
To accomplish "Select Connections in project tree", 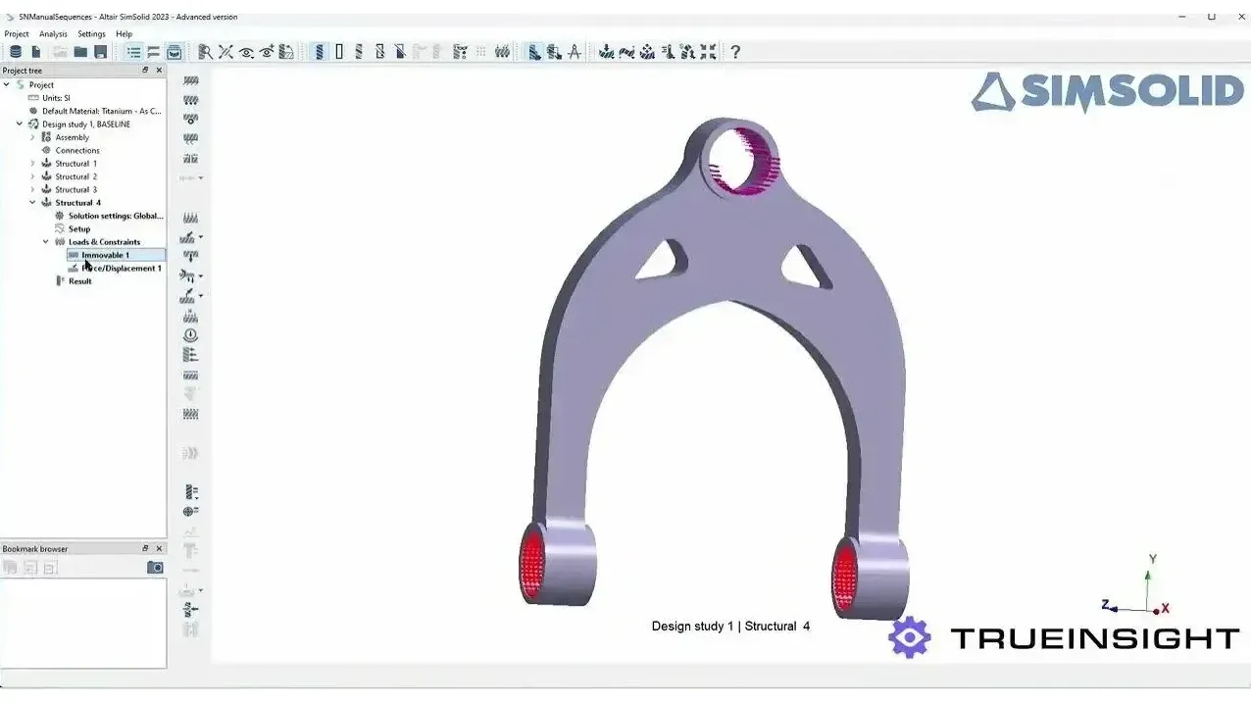I will (x=77, y=150).
